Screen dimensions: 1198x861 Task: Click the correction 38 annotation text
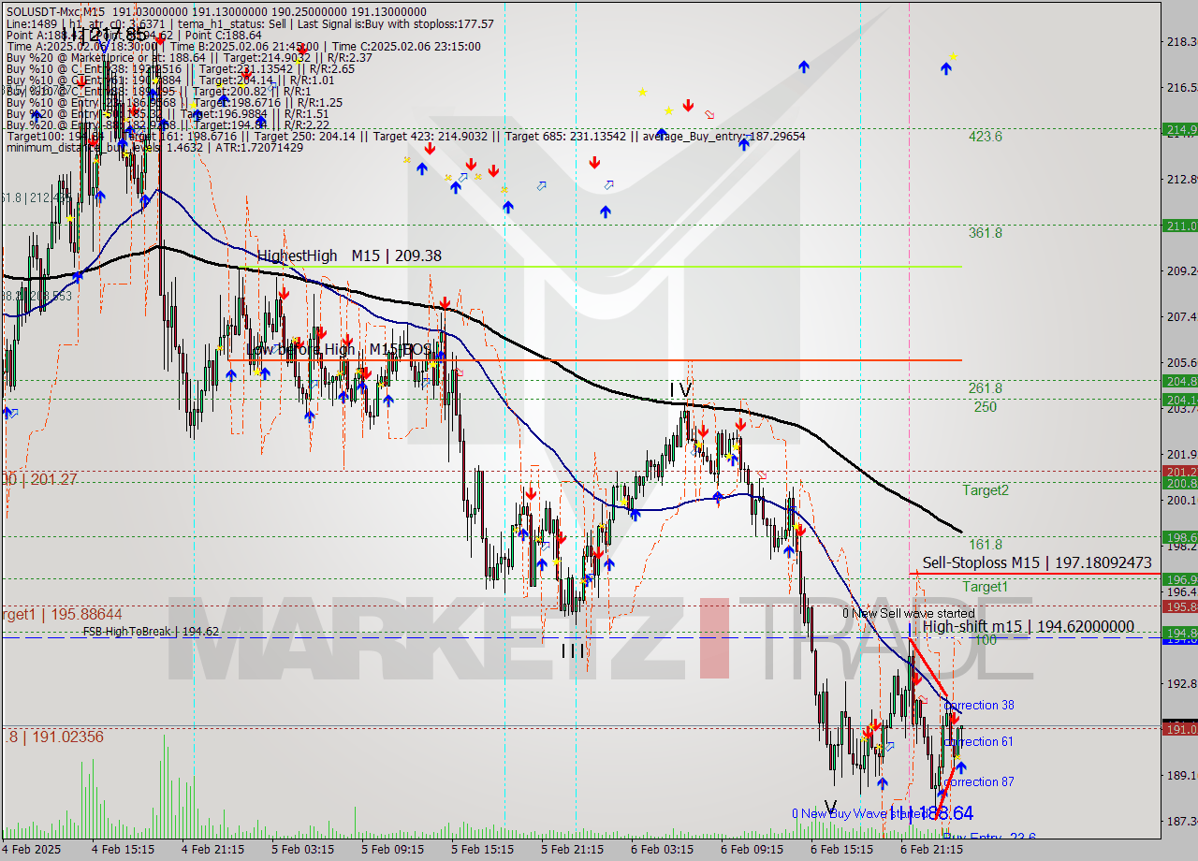(x=980, y=705)
